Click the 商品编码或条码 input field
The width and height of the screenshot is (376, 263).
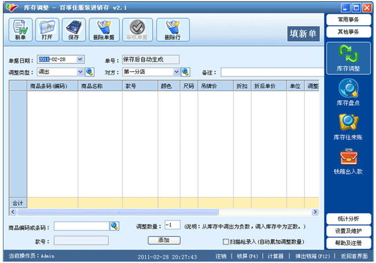click(x=82, y=227)
